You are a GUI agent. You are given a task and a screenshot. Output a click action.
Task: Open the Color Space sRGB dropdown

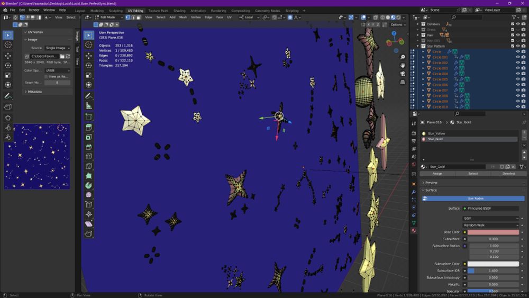point(58,70)
